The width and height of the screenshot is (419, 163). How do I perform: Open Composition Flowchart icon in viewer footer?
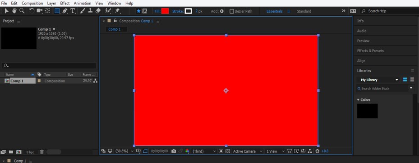click(310, 151)
